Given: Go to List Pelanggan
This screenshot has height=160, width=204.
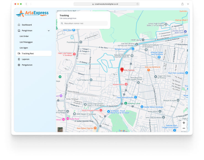Looking at the screenshot, I should (x=26, y=42).
